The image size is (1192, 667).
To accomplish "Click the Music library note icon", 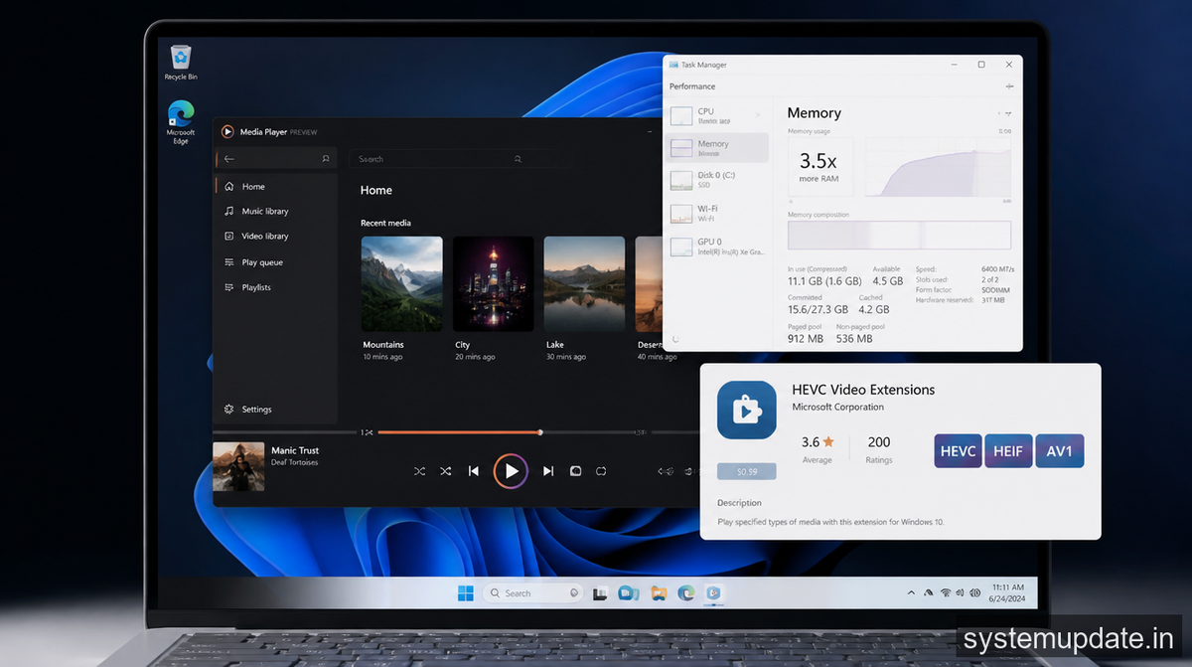I will 229,212.
